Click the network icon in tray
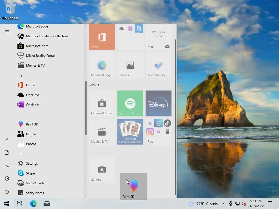This screenshot has width=279, height=209. (237, 204)
